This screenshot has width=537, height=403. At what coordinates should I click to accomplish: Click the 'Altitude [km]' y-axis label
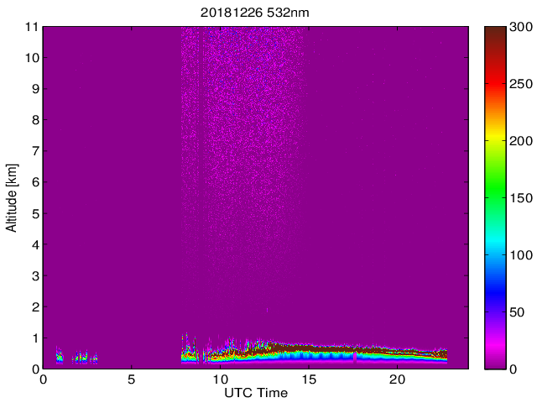pyautogui.click(x=12, y=198)
